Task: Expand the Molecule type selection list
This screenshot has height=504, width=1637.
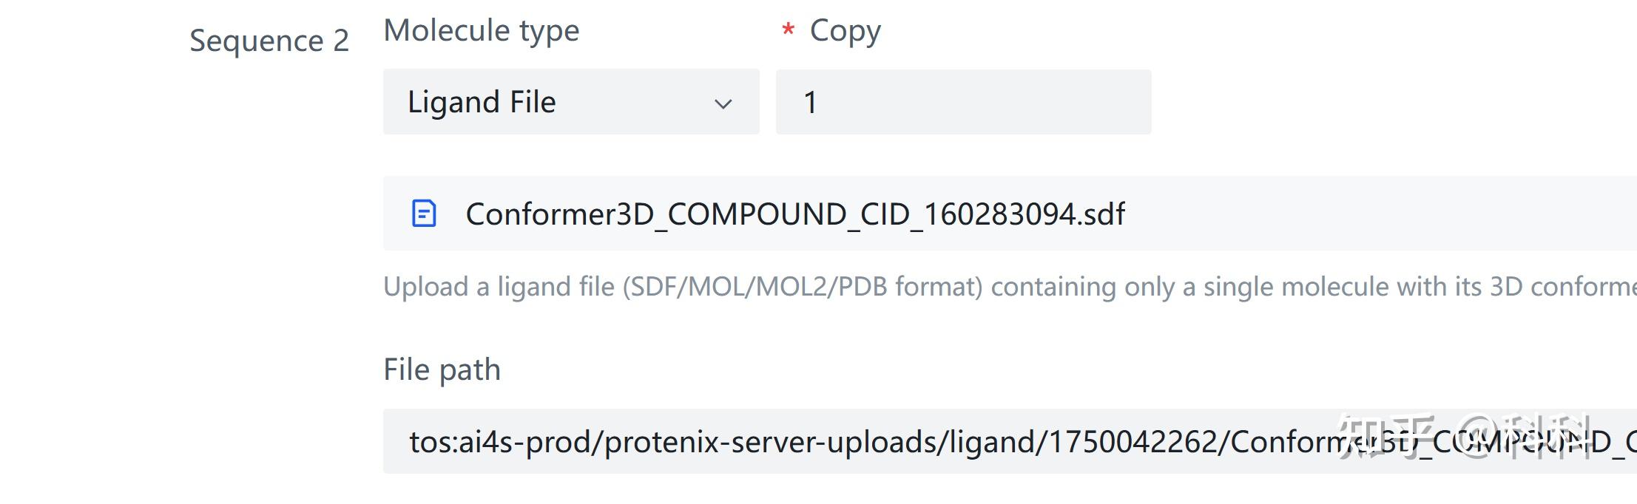Action: [570, 102]
